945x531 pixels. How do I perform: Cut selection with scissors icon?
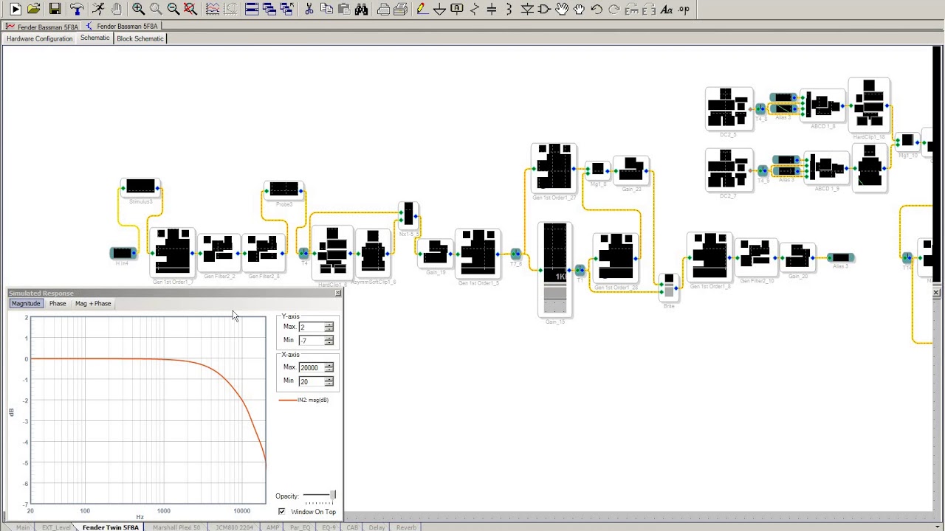(309, 9)
